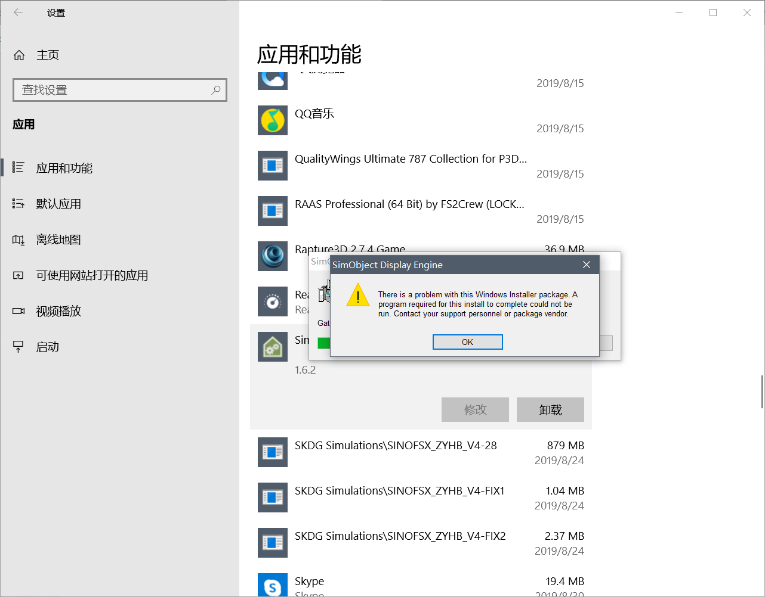Click the 卸载 uninstall button

tap(550, 409)
